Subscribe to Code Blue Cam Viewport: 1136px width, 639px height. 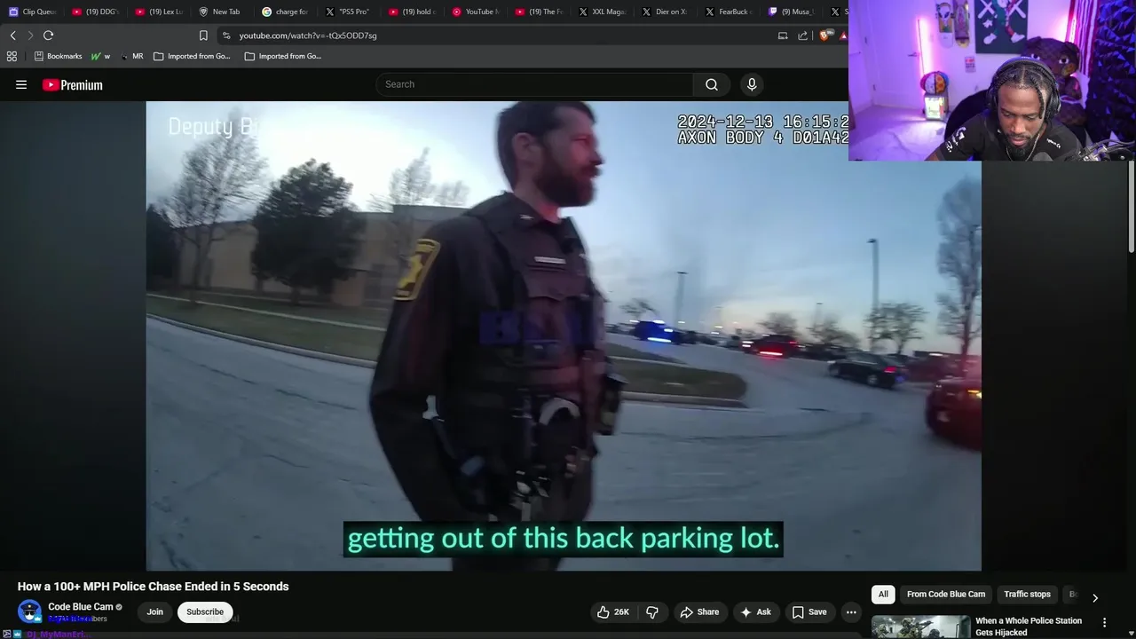pos(205,612)
